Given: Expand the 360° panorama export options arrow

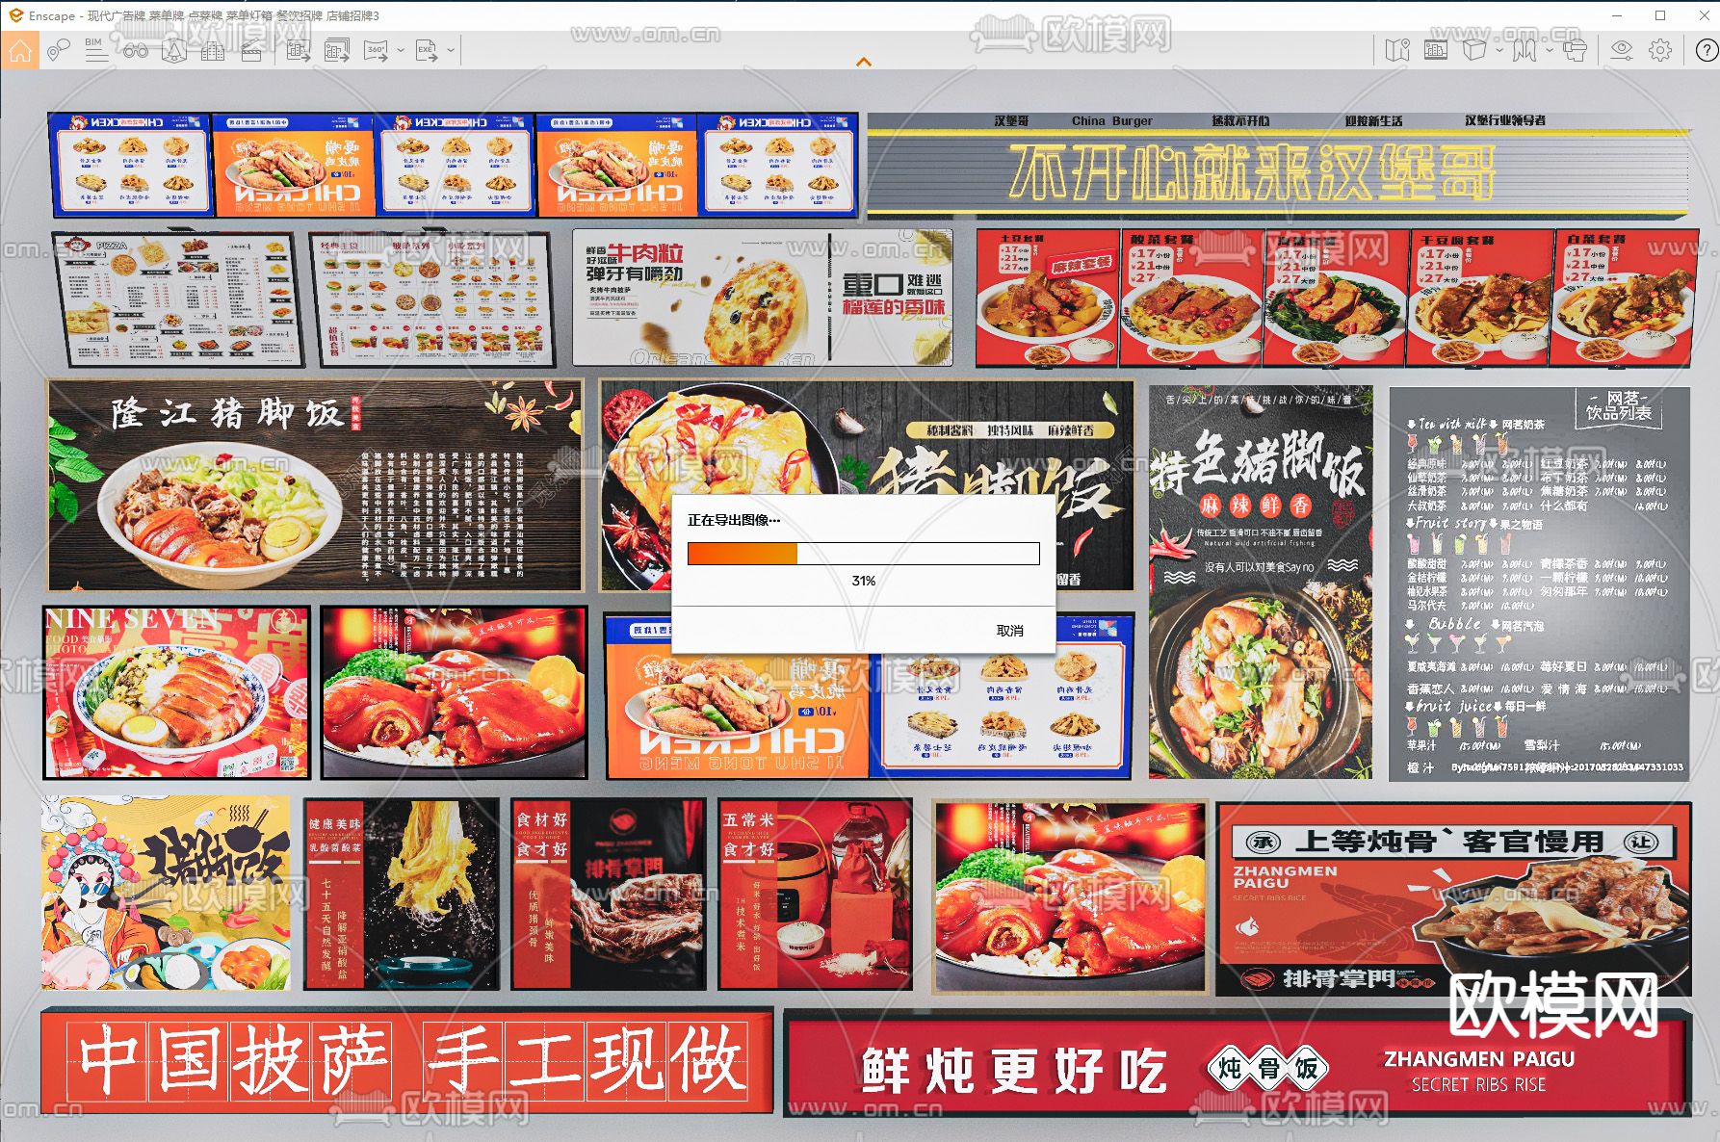Looking at the screenshot, I should pos(401,50).
